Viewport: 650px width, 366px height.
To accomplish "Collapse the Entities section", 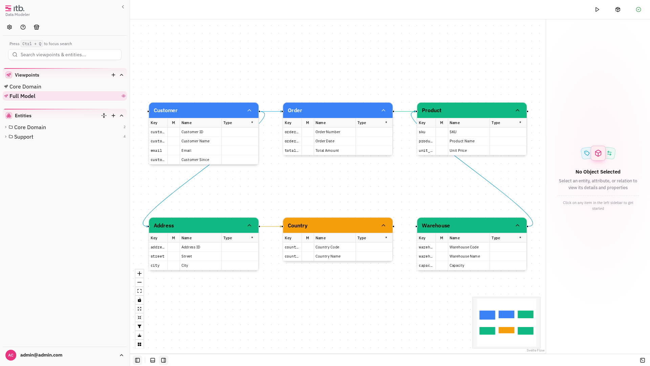I will click(122, 116).
